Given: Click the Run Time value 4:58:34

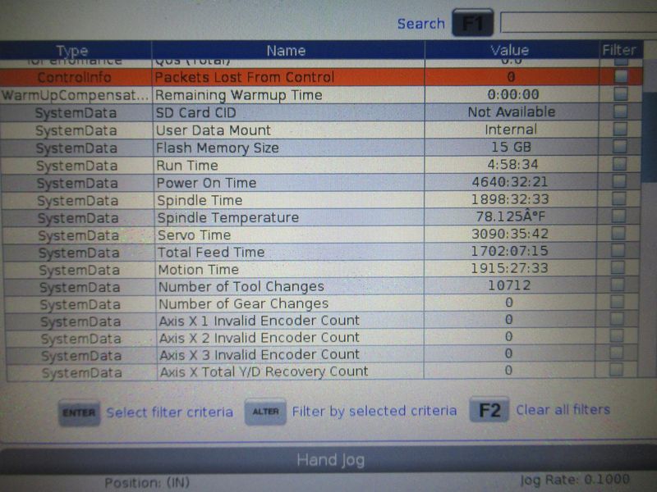Looking at the screenshot, I should [x=512, y=165].
